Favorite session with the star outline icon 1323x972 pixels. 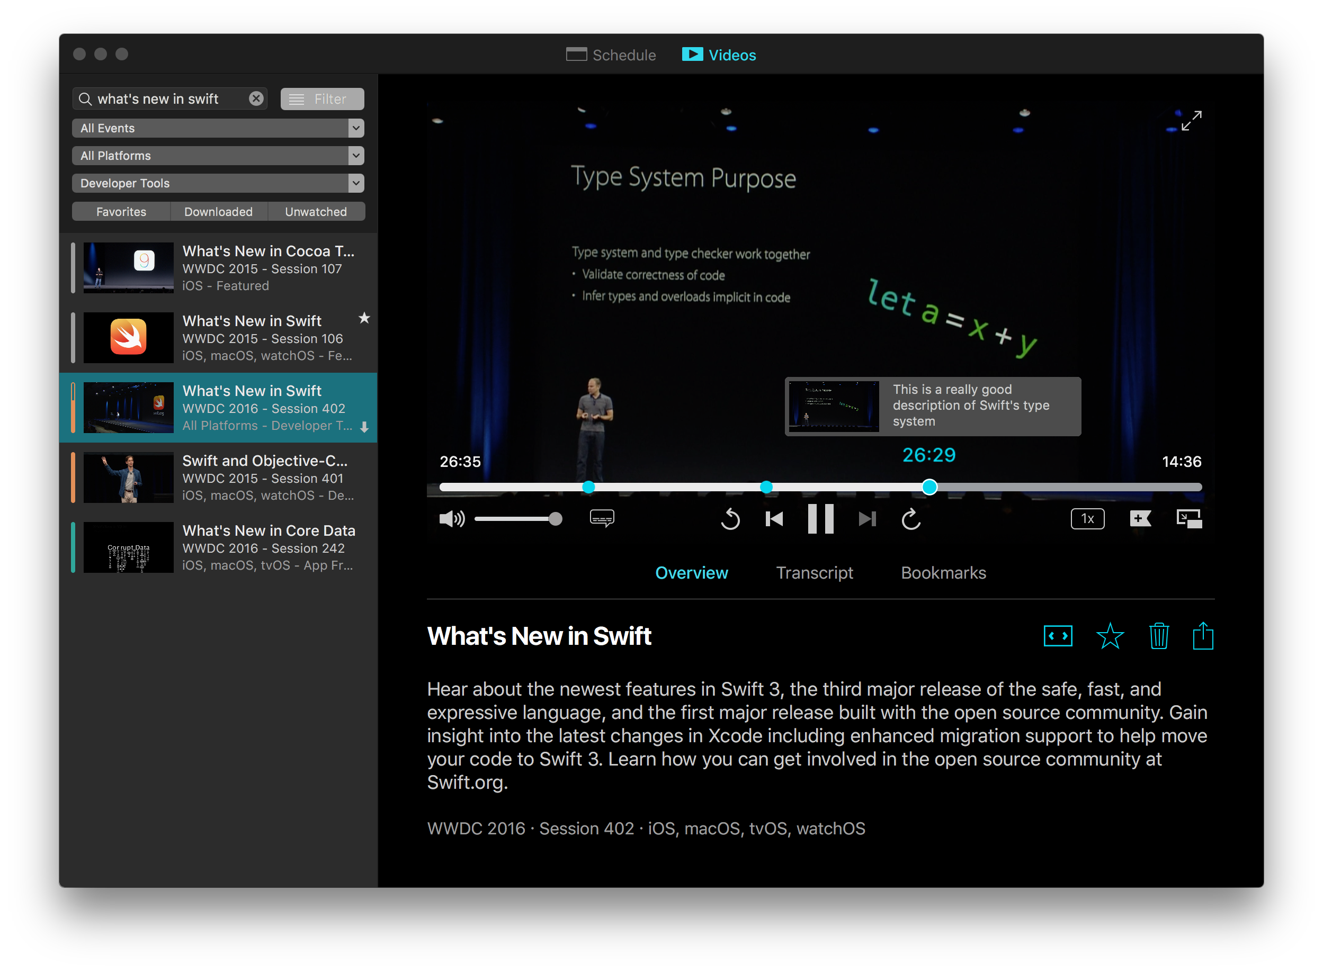click(1110, 636)
